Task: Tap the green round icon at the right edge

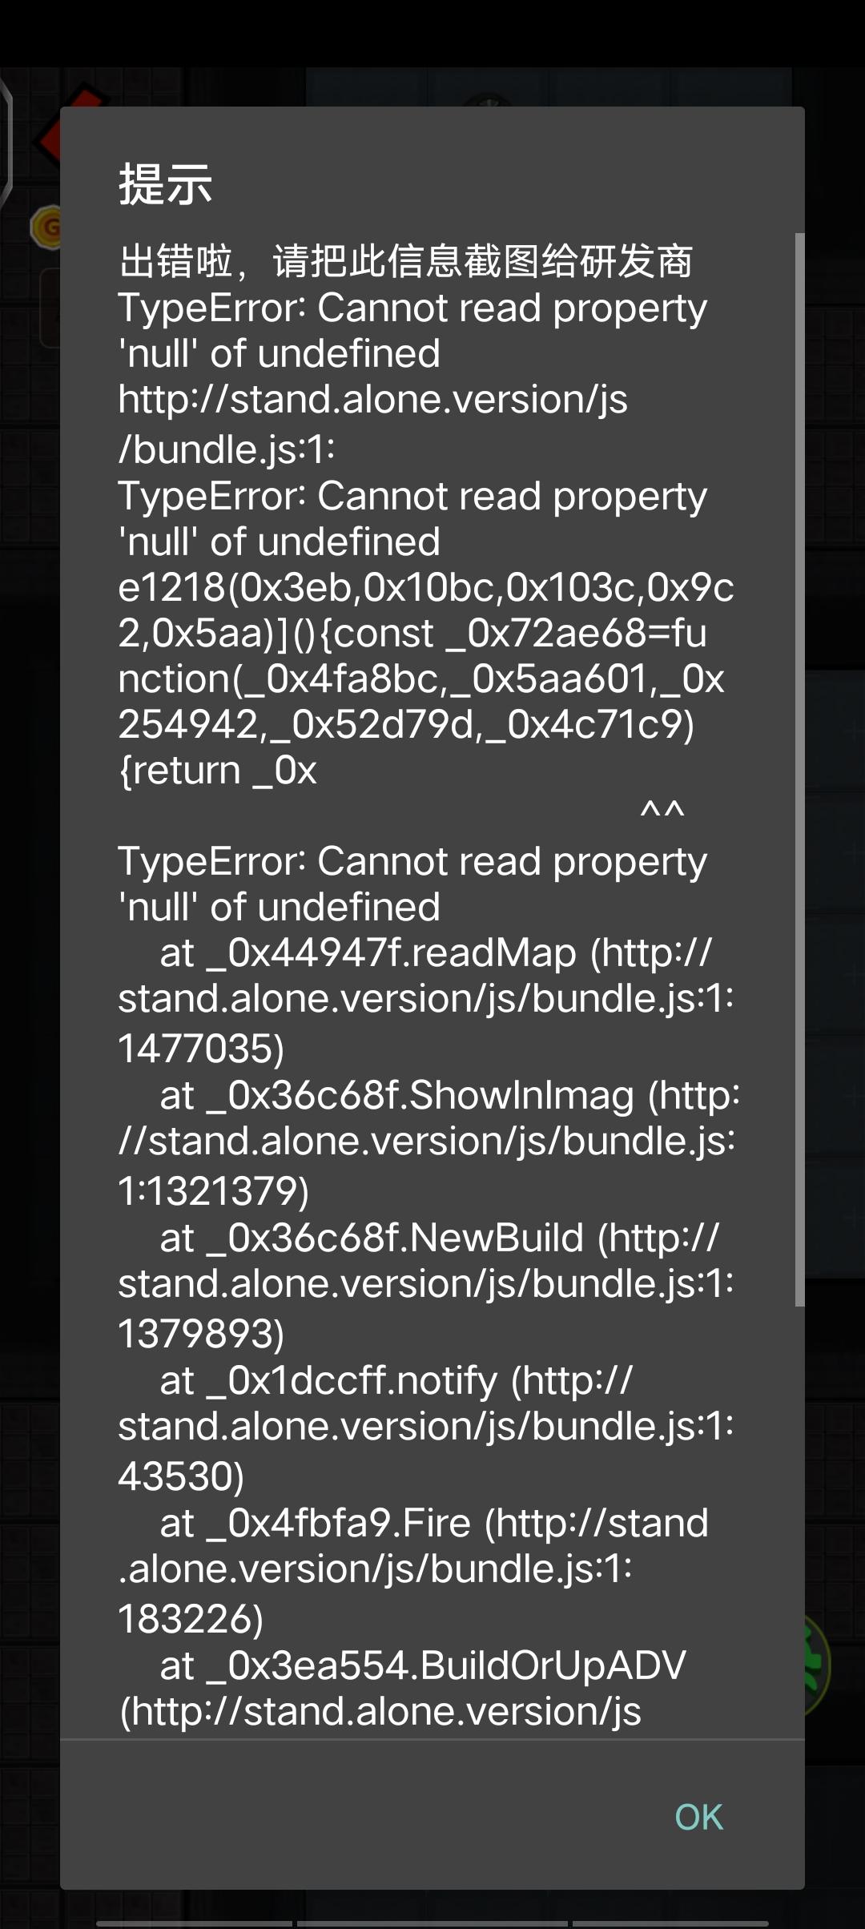Action: [x=817, y=1666]
